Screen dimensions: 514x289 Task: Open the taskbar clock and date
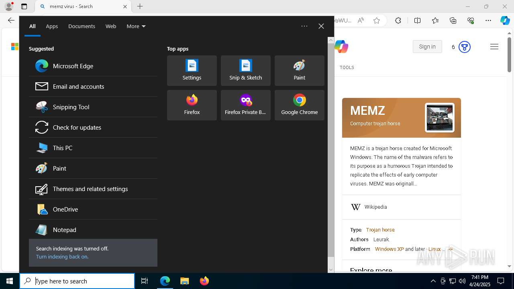479,281
